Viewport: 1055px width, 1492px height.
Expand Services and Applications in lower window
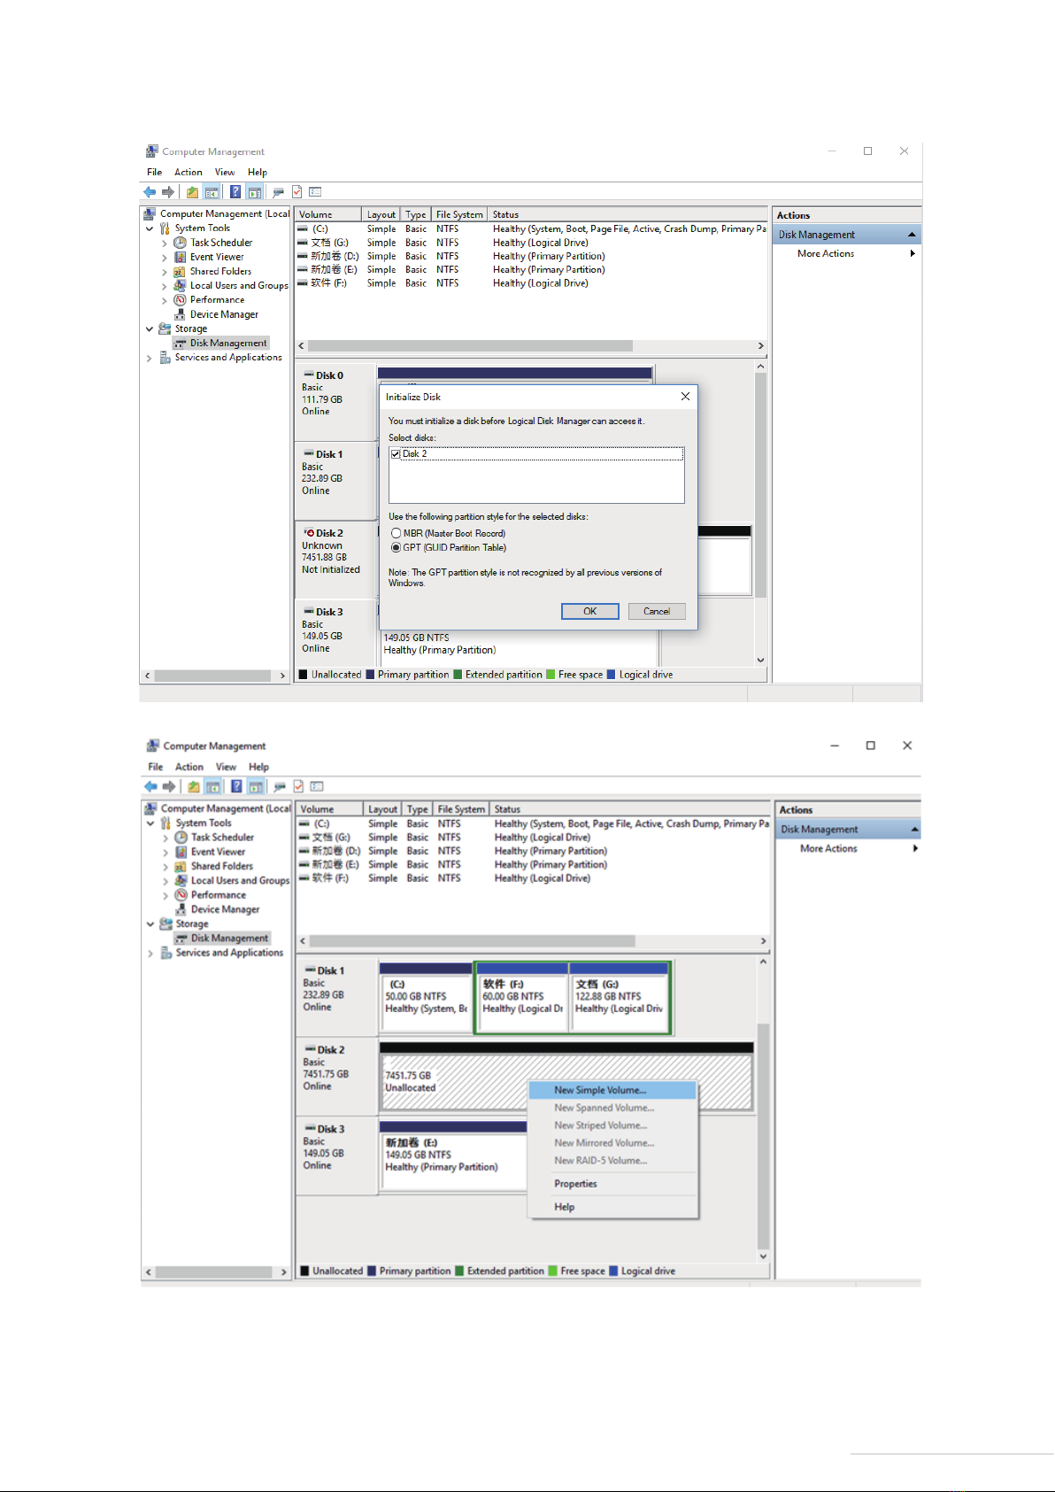(150, 954)
